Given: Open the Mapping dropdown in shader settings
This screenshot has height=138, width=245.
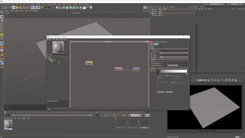Looking at the screenshot, I should (x=173, y=57).
